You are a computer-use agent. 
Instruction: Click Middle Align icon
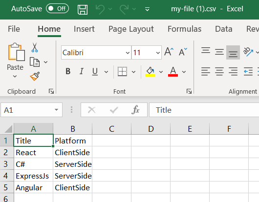click(x=219, y=52)
